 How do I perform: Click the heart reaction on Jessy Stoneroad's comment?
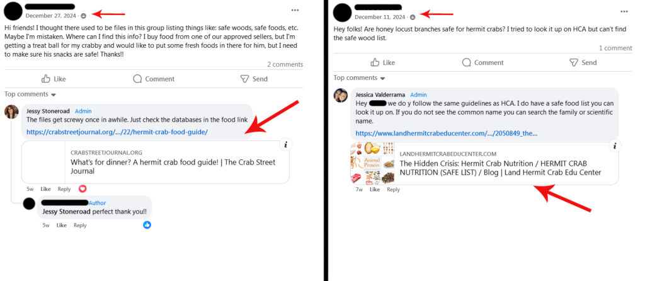[x=83, y=188]
